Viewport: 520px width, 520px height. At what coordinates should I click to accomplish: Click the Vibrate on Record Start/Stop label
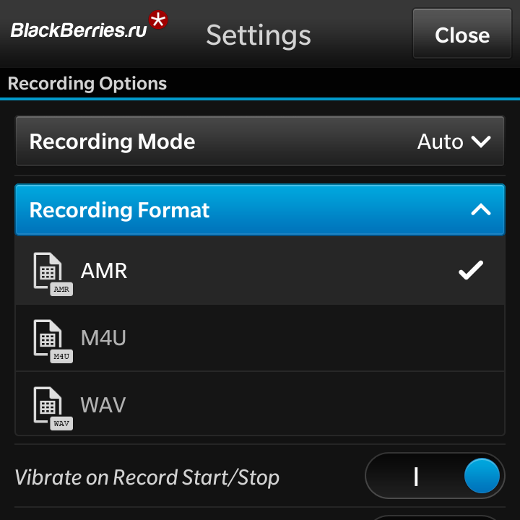[x=147, y=477]
